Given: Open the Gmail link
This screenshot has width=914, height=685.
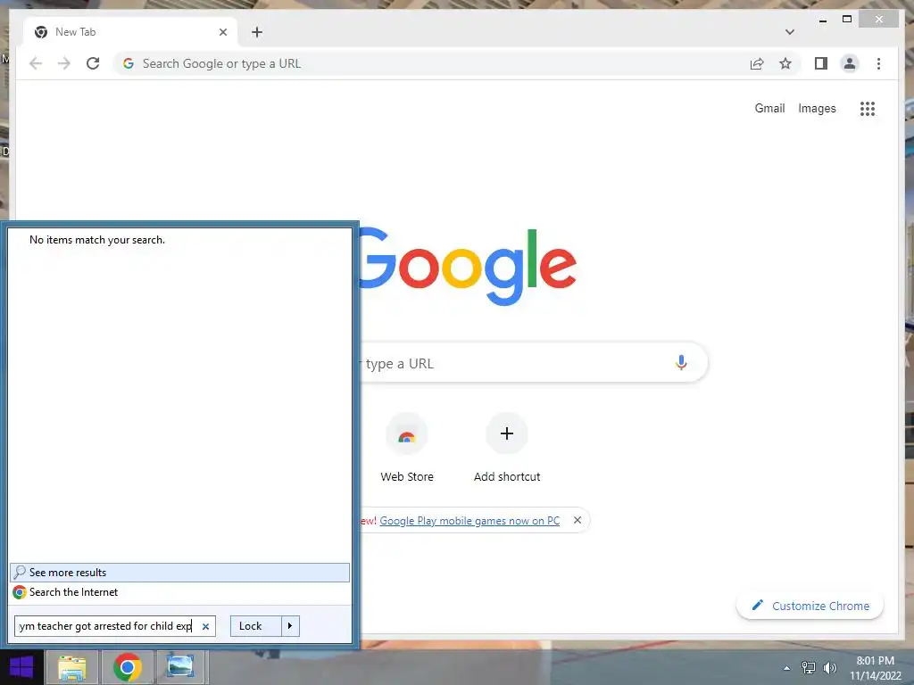Looking at the screenshot, I should (x=769, y=108).
